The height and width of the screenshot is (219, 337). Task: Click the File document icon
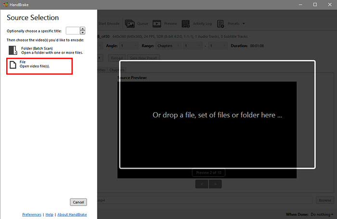pos(13,64)
